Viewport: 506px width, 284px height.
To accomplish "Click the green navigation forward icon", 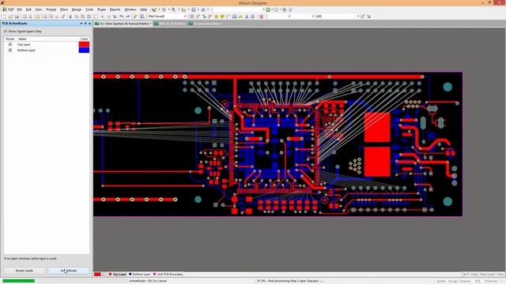I will coord(268,9).
